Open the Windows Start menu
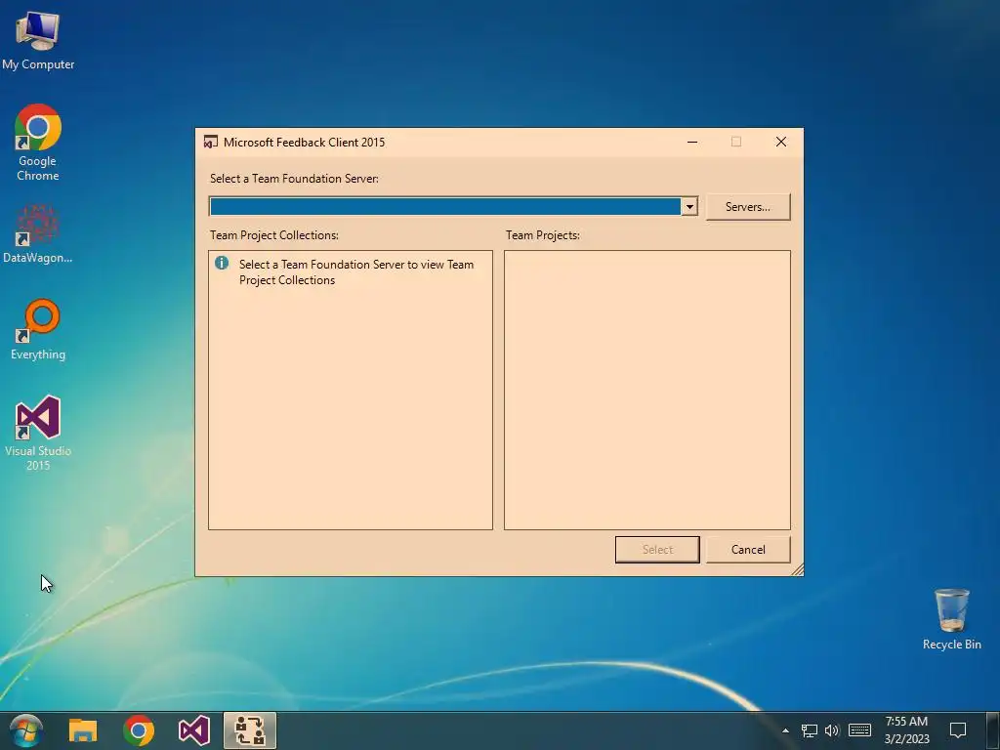Screen dimensions: 1000x750 (x=26, y=730)
